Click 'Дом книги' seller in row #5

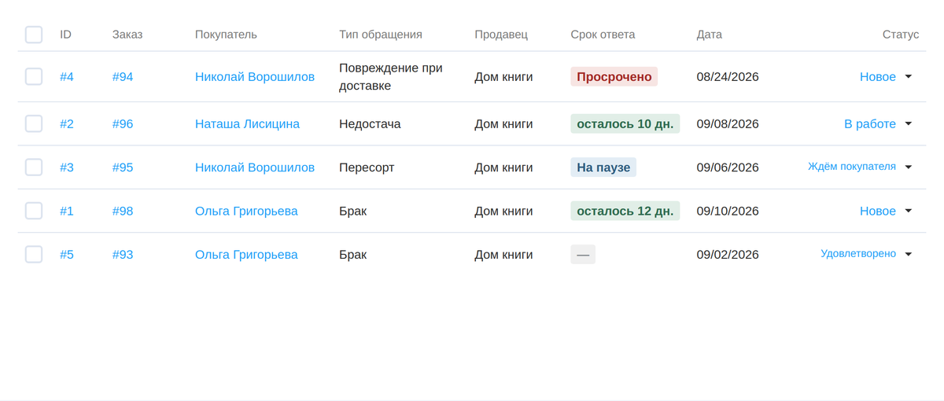(503, 254)
